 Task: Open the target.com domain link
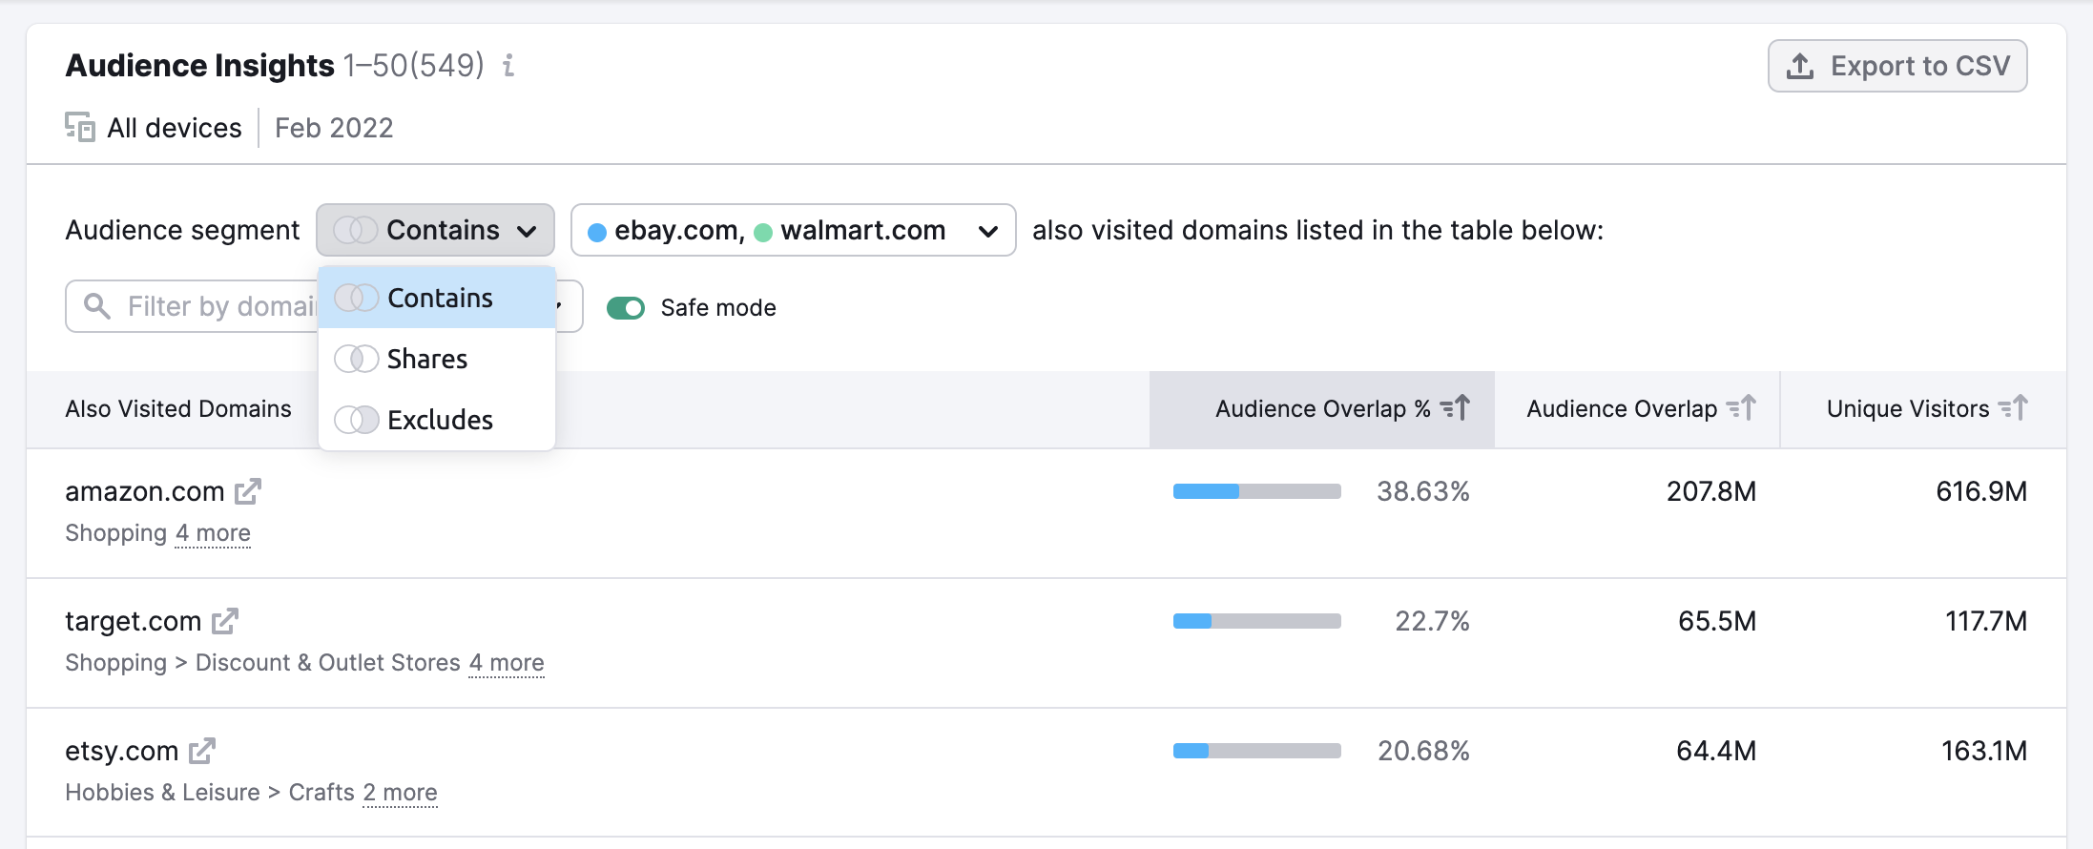(134, 621)
